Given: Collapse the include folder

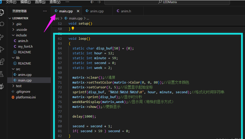Looking at the screenshot, I should (x=29, y=35).
